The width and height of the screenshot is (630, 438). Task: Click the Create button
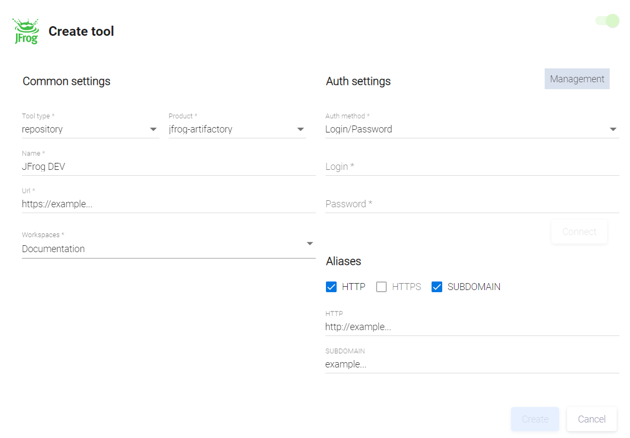535,419
